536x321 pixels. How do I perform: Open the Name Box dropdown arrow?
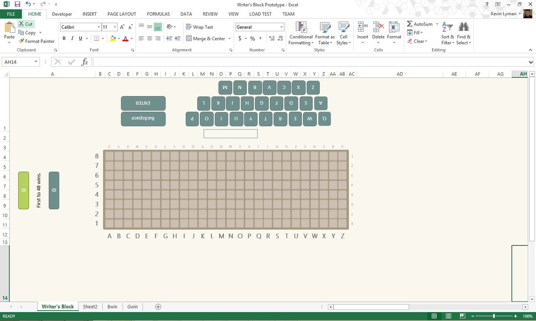coord(36,62)
